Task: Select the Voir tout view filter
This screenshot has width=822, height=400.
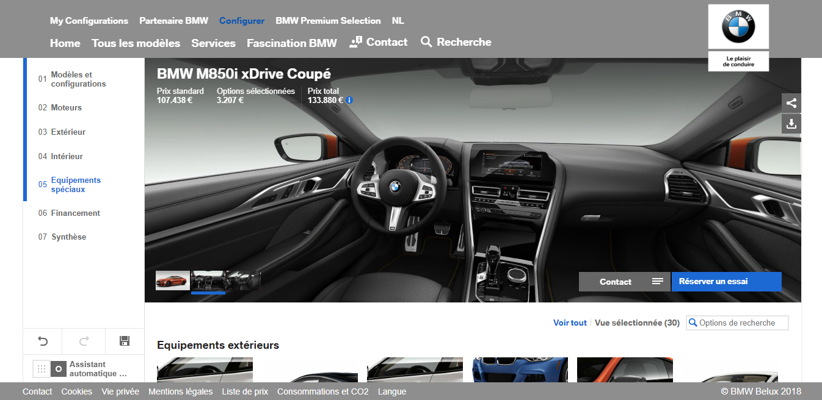Action: (x=570, y=323)
